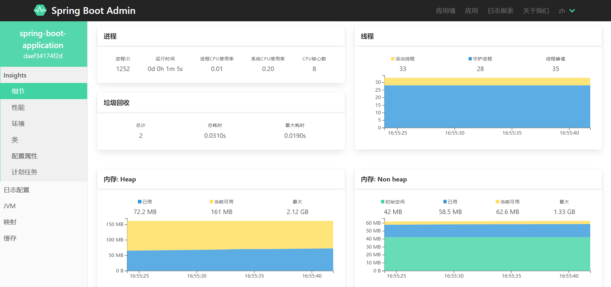611x287 pixels.
Task: Open 缓存 caches section
Action: coord(44,238)
